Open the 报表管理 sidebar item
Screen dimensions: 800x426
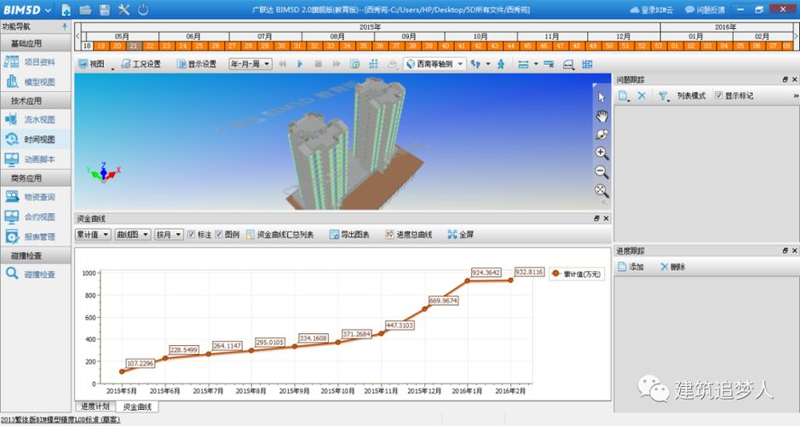click(36, 237)
